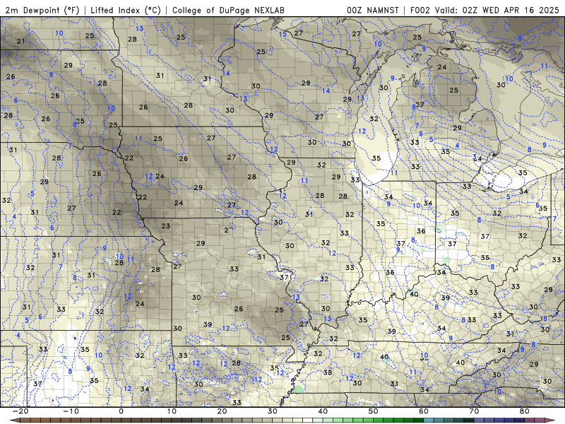Click the dewpoint "35" over Lake Michigan

coord(376,158)
